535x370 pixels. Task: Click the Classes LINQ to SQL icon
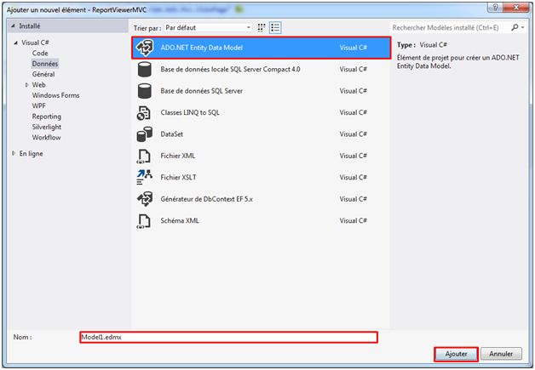(x=144, y=113)
